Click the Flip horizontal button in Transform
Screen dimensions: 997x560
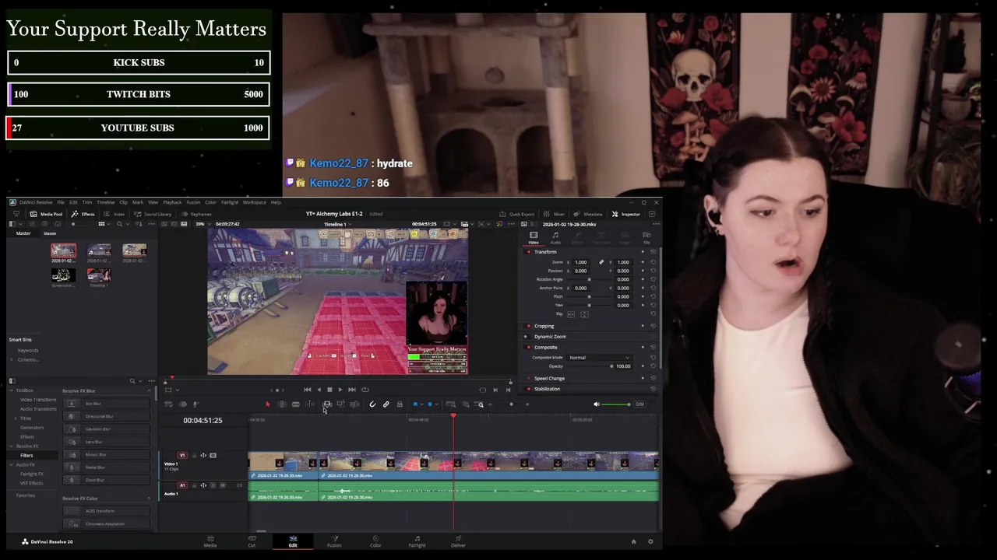pyautogui.click(x=571, y=314)
